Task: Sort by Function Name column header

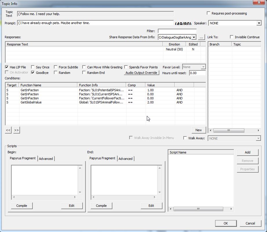Action: 48,85
